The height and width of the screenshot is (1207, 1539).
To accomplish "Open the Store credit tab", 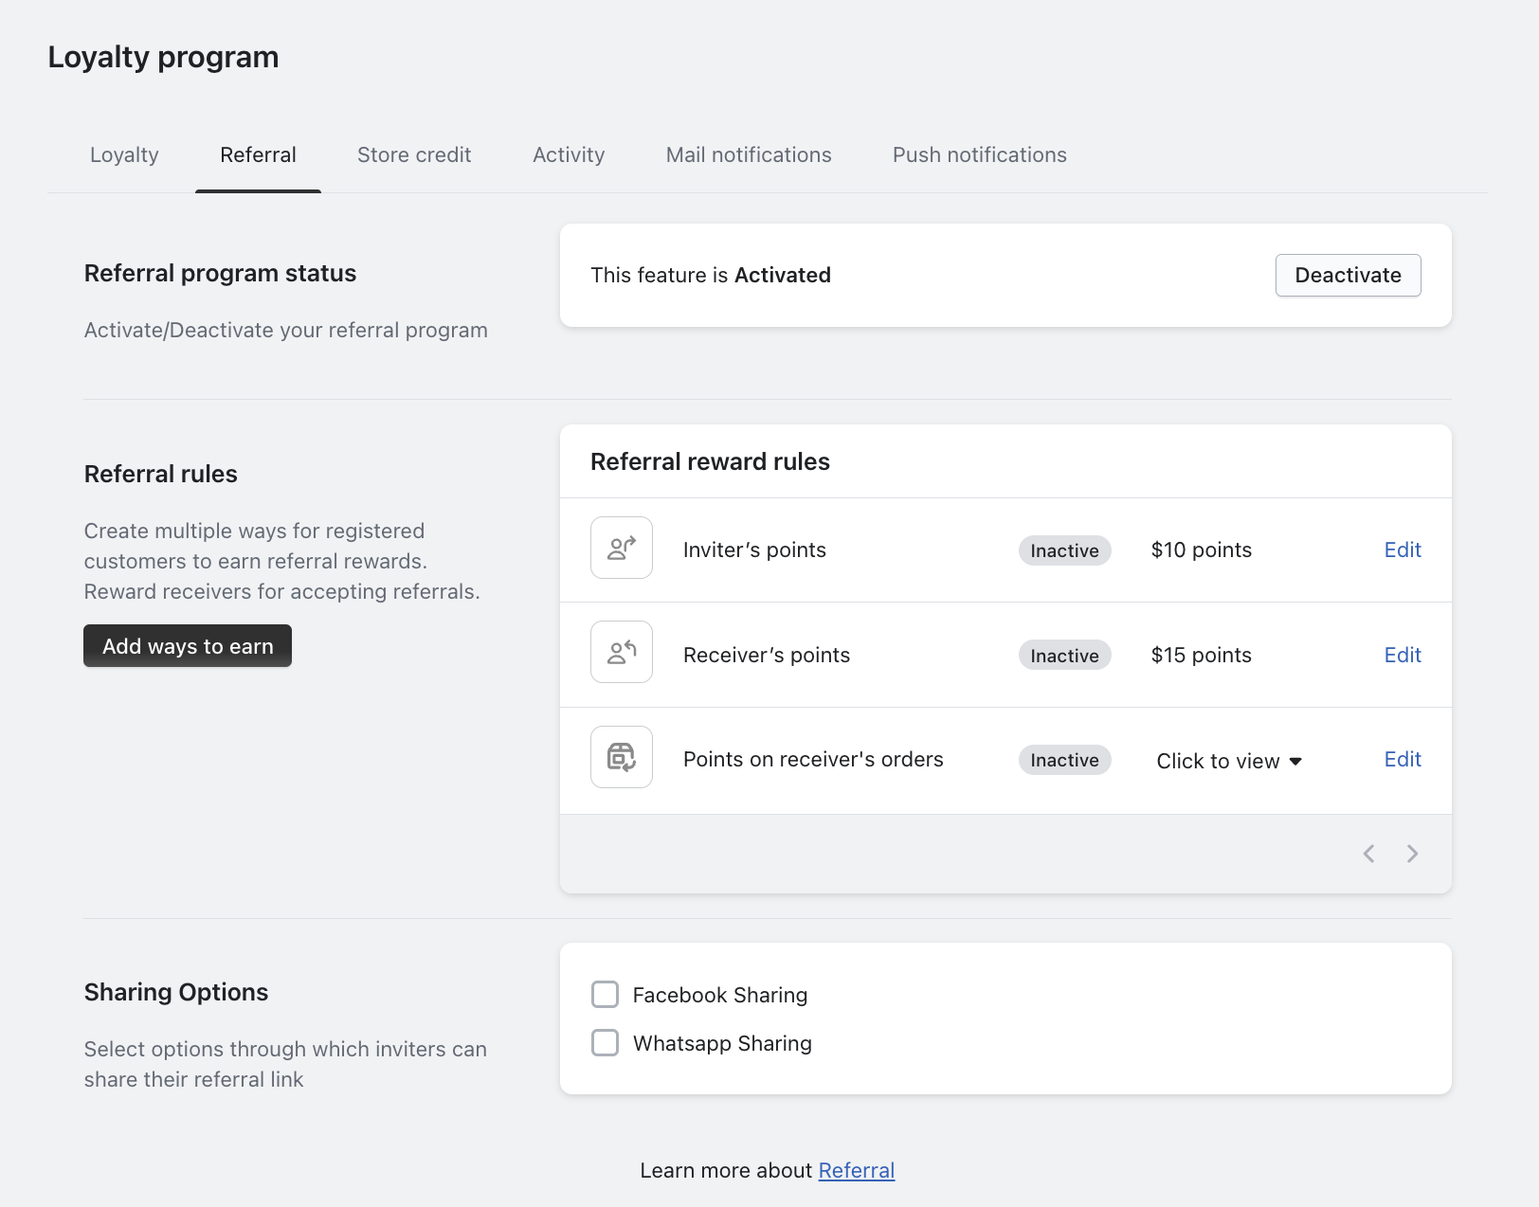I will point(414,154).
